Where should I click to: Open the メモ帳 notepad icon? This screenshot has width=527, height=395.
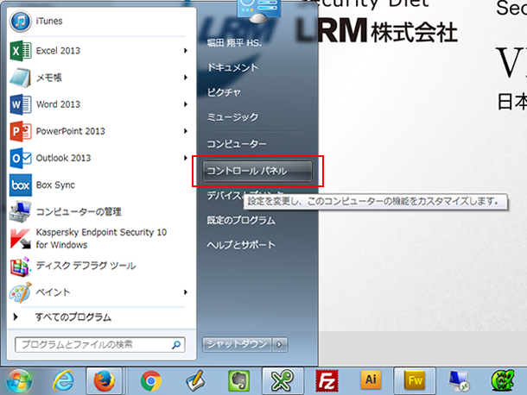[21, 78]
